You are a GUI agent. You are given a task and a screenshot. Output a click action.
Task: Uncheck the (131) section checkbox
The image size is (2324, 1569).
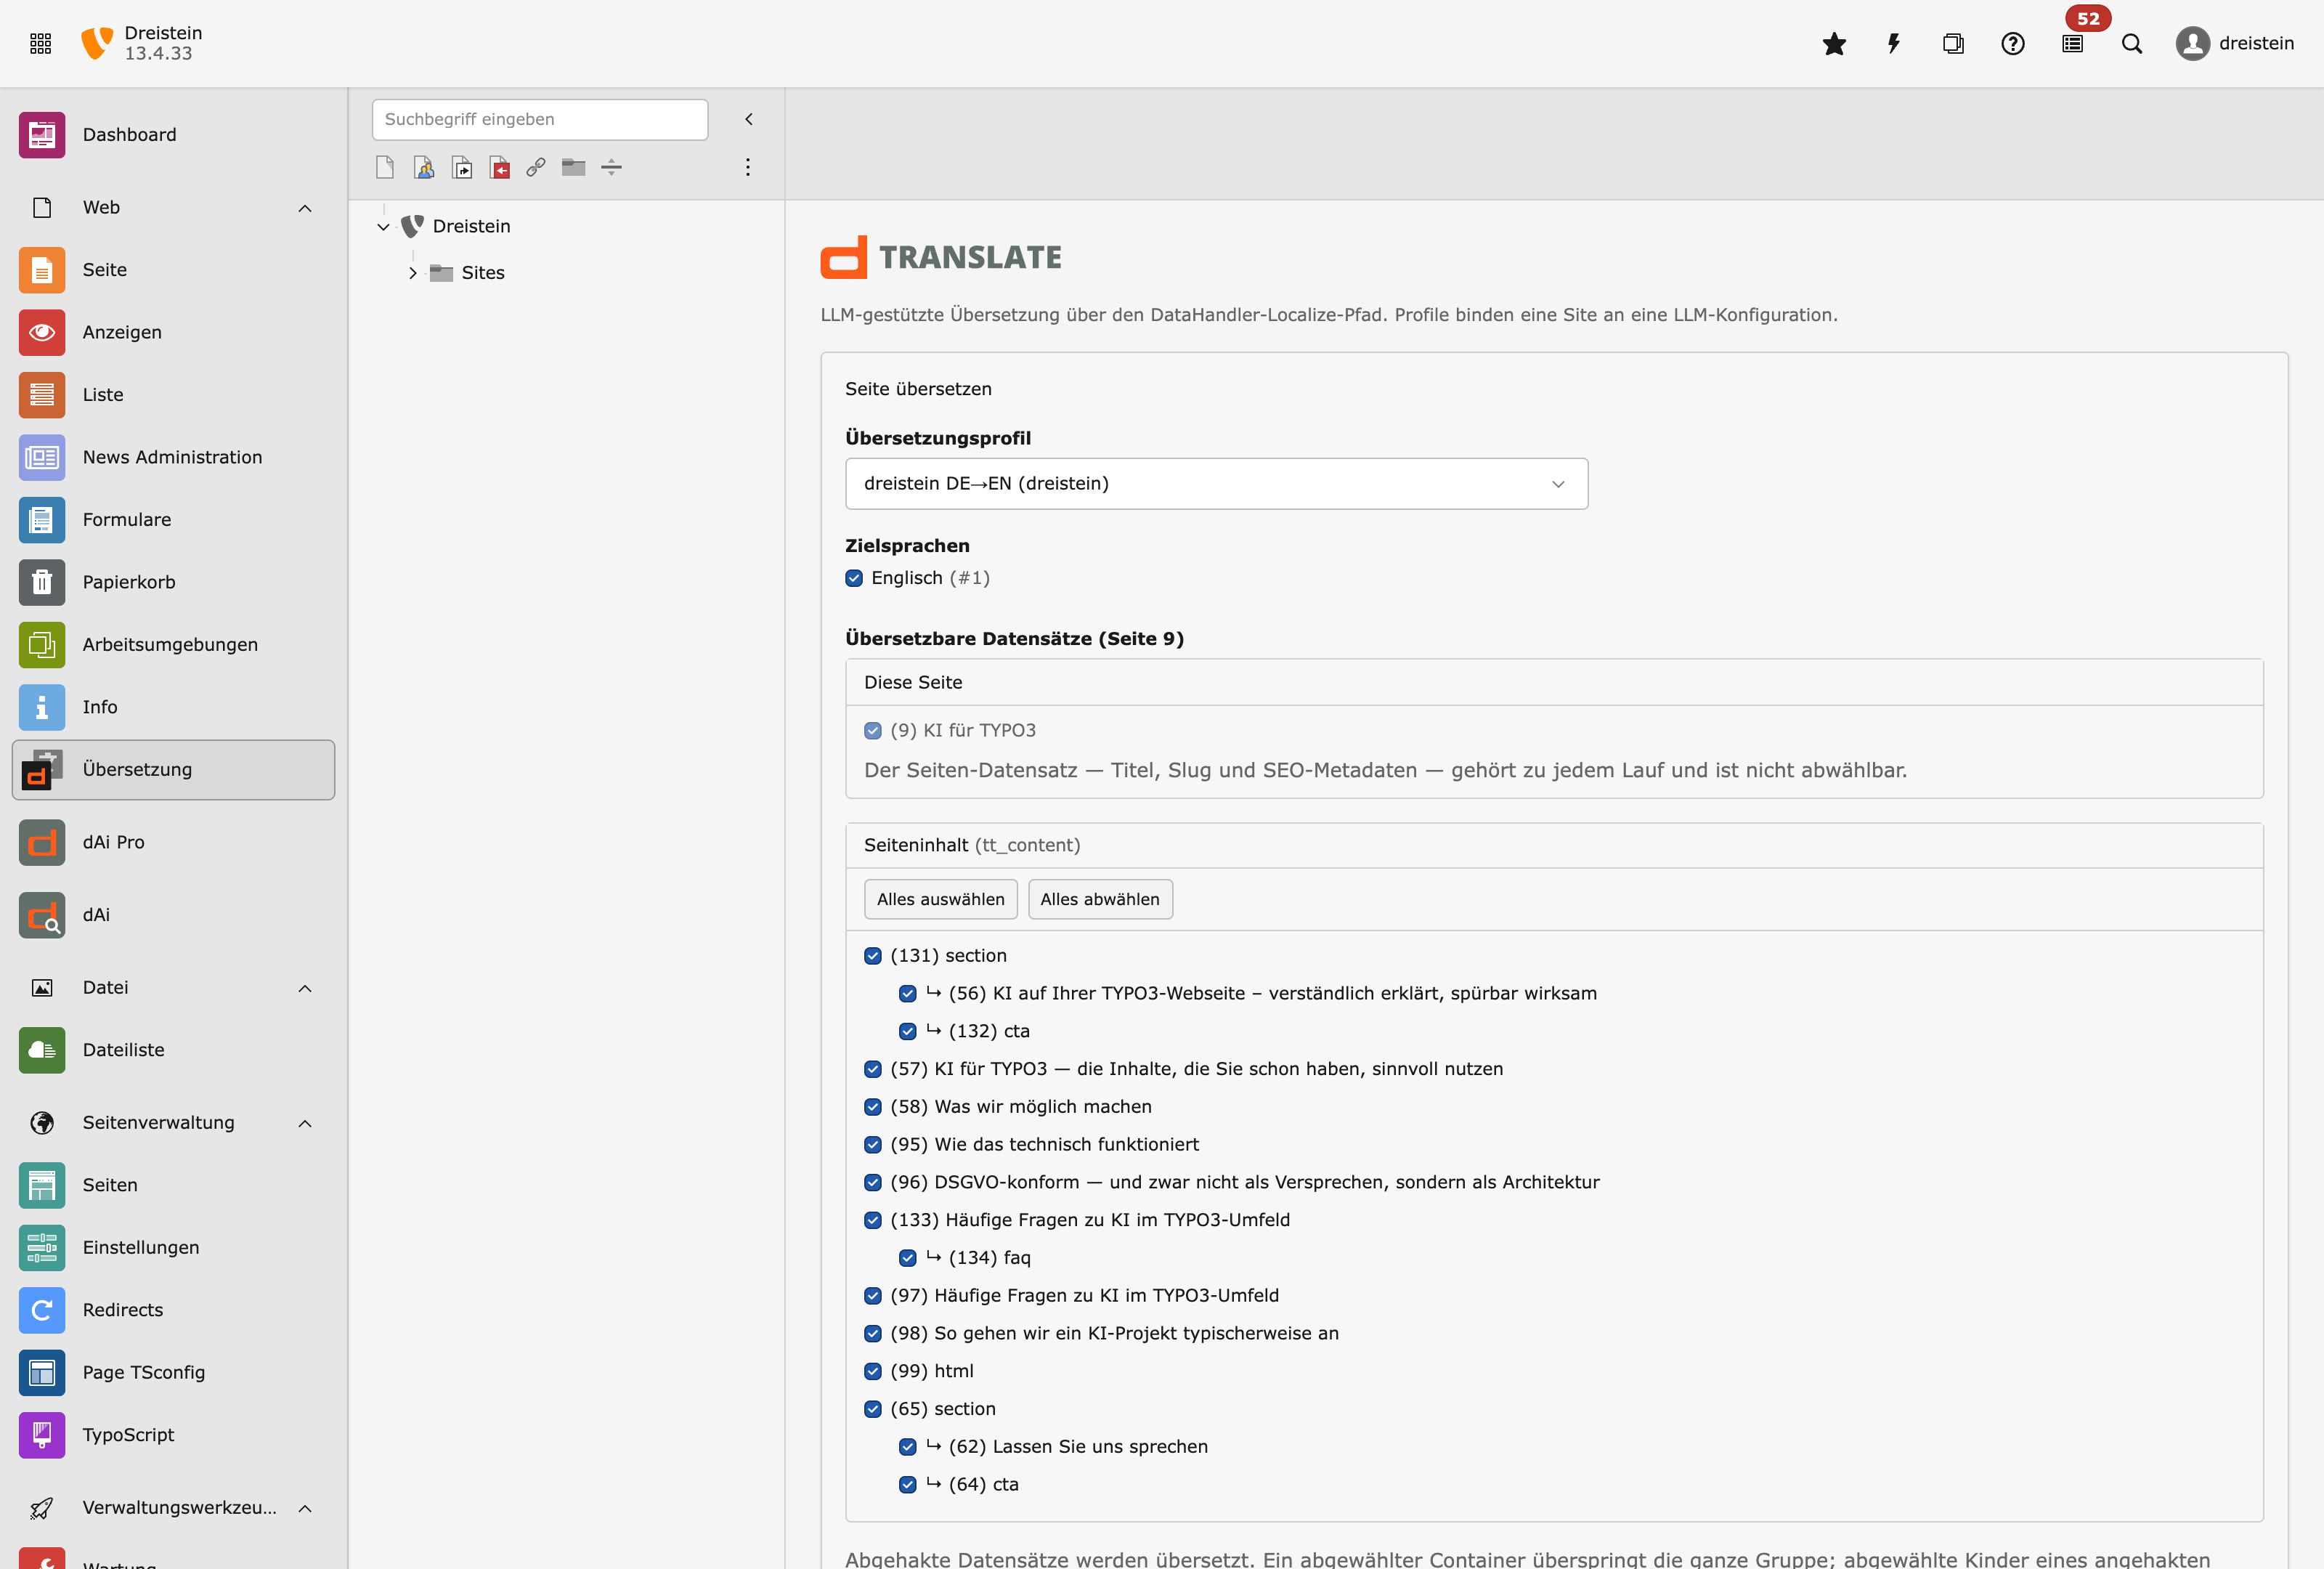873,956
